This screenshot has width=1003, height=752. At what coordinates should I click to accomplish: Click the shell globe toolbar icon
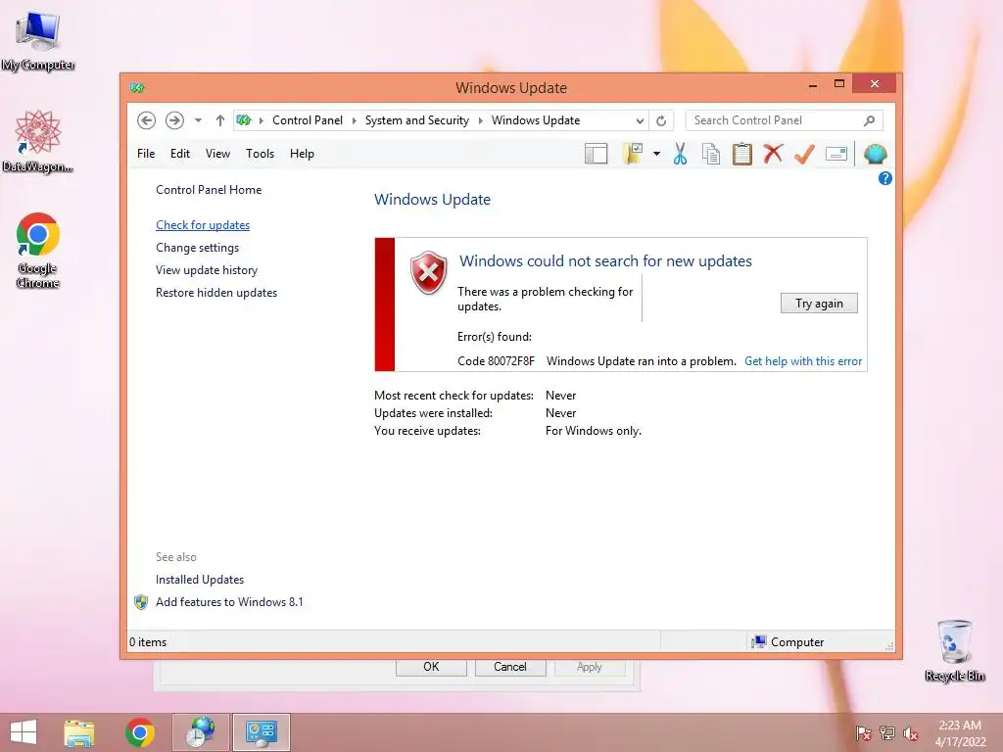pos(875,154)
